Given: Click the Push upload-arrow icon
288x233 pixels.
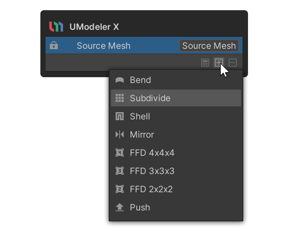Looking at the screenshot, I should 120,208.
